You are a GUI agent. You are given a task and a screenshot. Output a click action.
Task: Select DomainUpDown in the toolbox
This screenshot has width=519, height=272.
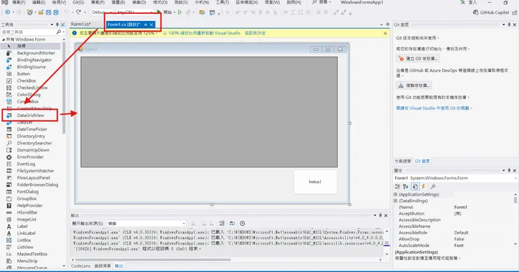33,150
